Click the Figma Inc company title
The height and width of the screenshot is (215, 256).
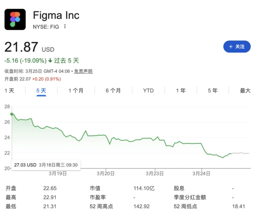point(56,15)
